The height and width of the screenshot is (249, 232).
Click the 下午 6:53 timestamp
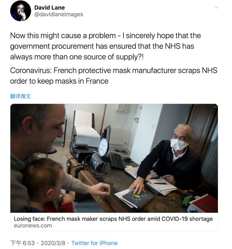click(22, 243)
